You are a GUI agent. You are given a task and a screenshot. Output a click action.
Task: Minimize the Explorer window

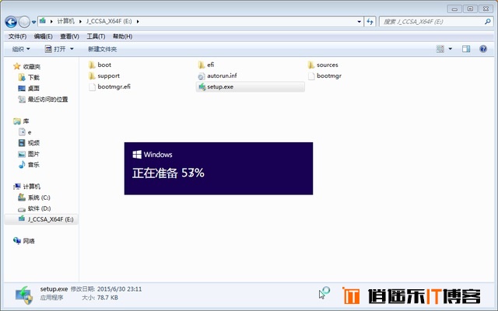[454, 9]
